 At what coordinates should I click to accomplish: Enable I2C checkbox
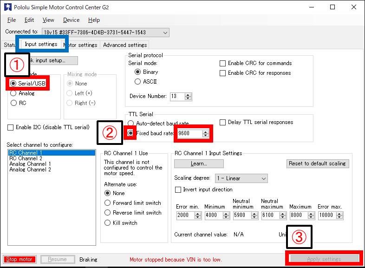click(48, 127)
